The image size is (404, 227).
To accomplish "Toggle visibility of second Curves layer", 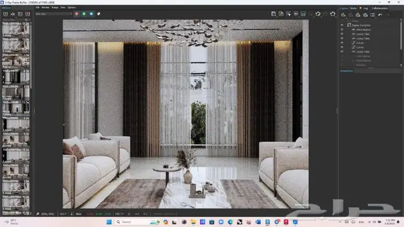I will tap(342, 47).
